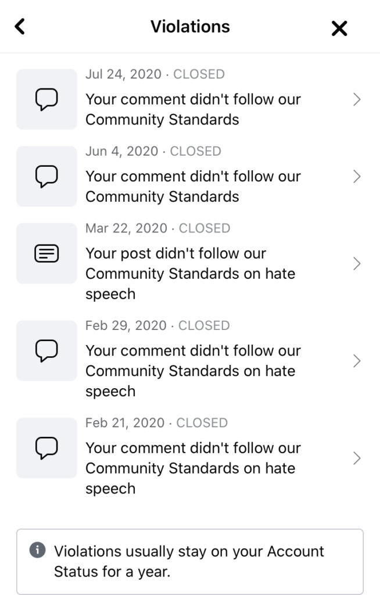380x595 pixels.
Task: Tap the info icon beside violations notice
Action: point(38,550)
